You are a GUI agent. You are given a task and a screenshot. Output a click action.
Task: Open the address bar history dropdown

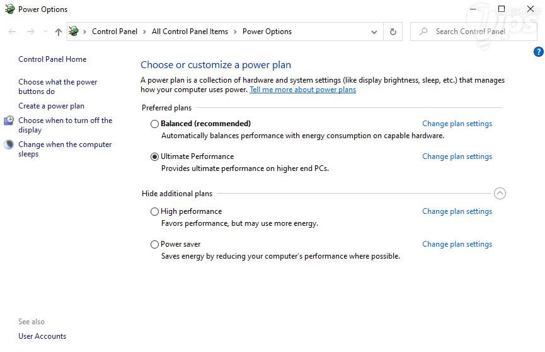click(x=374, y=32)
